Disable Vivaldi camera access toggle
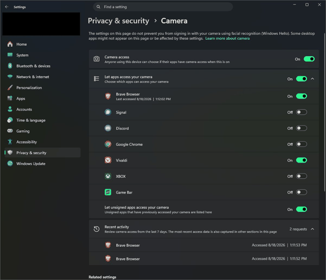 302,160
